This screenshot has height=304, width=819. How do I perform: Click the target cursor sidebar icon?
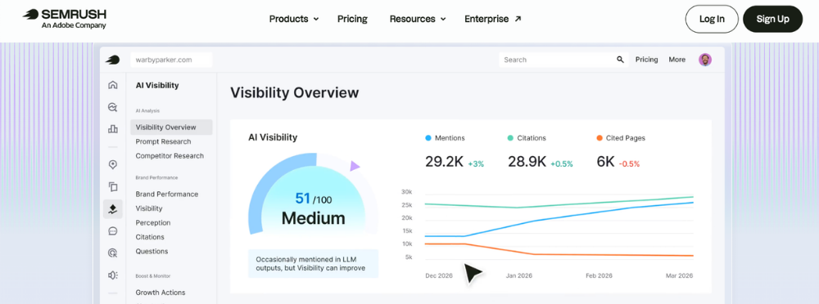[x=113, y=253]
